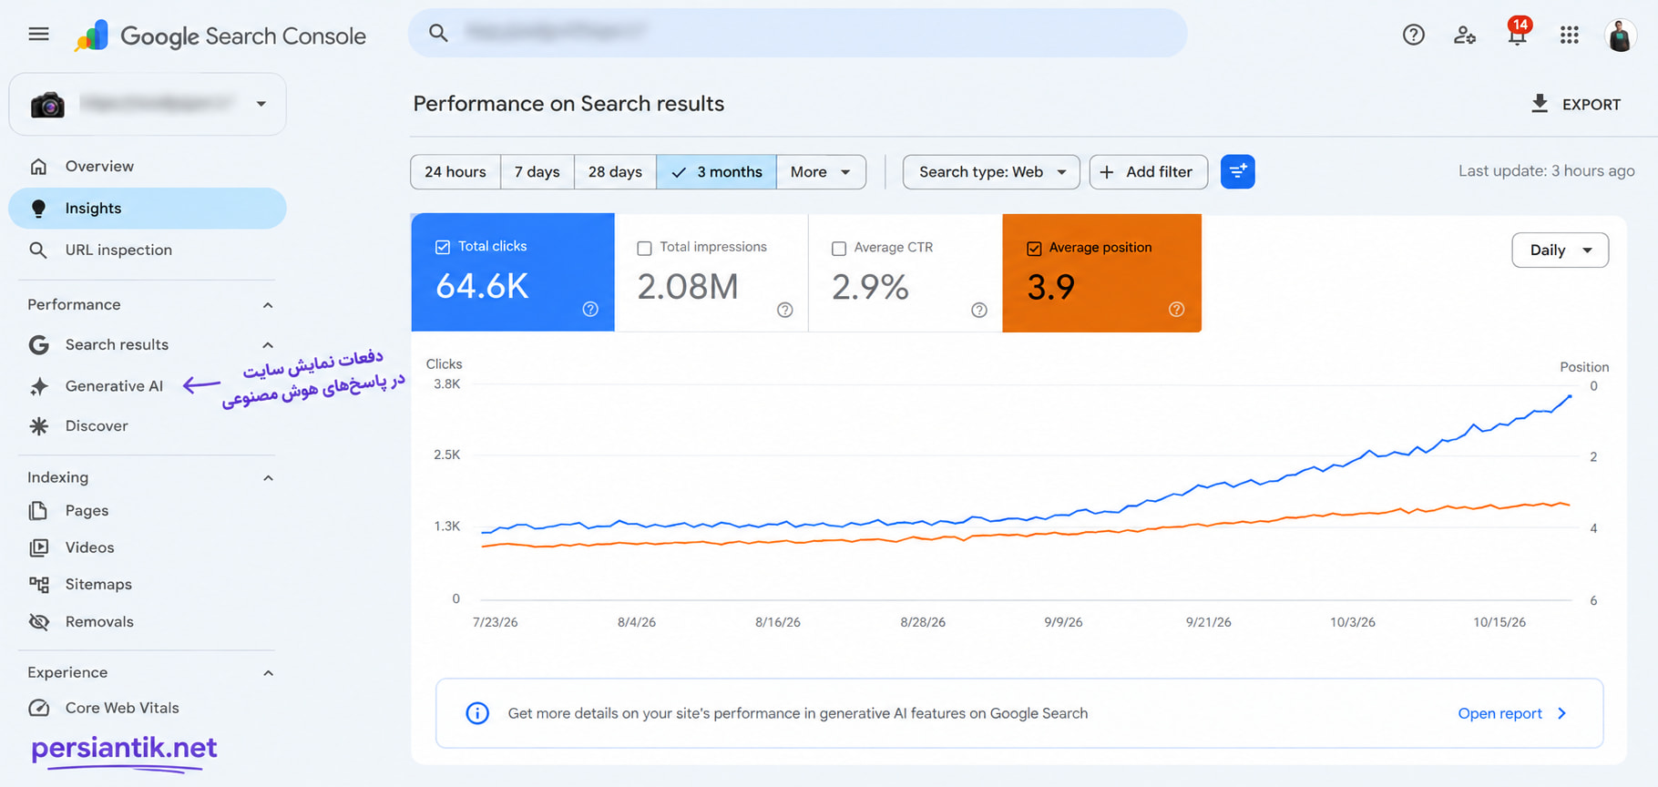Open the More date range dropdown
1658x787 pixels.
(x=821, y=171)
